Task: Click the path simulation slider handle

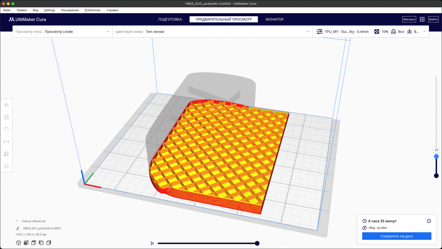Action: 257,243
